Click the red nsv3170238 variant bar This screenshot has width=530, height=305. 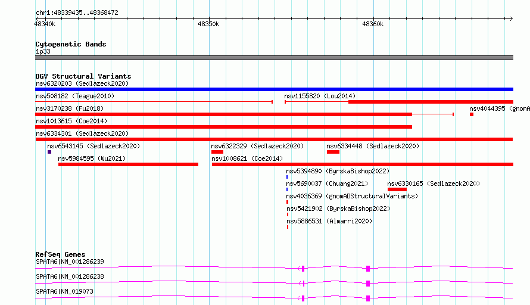[223, 114]
